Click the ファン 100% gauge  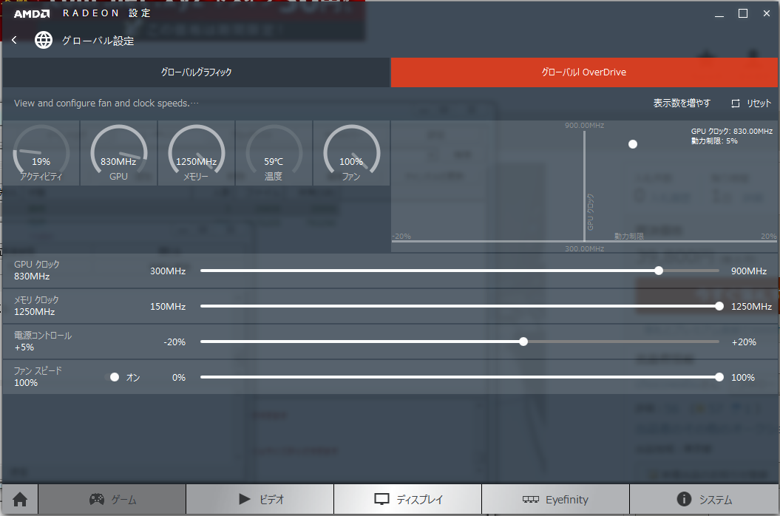[x=352, y=153]
